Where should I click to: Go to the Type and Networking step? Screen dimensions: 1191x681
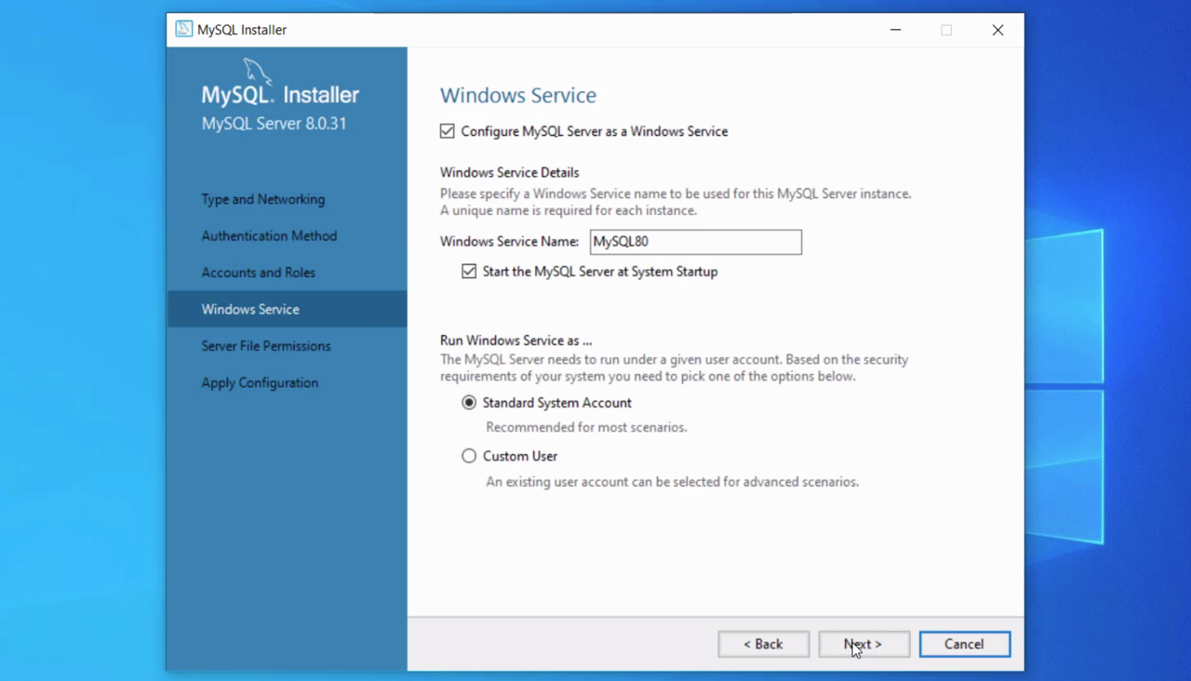(262, 199)
